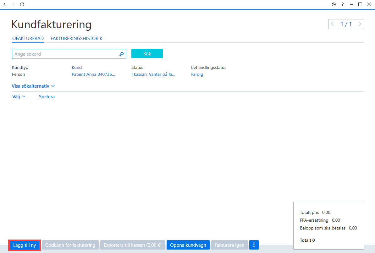Click the back arrow navigation icon
Image resolution: width=375 pixels, height=253 pixels.
point(4,4)
